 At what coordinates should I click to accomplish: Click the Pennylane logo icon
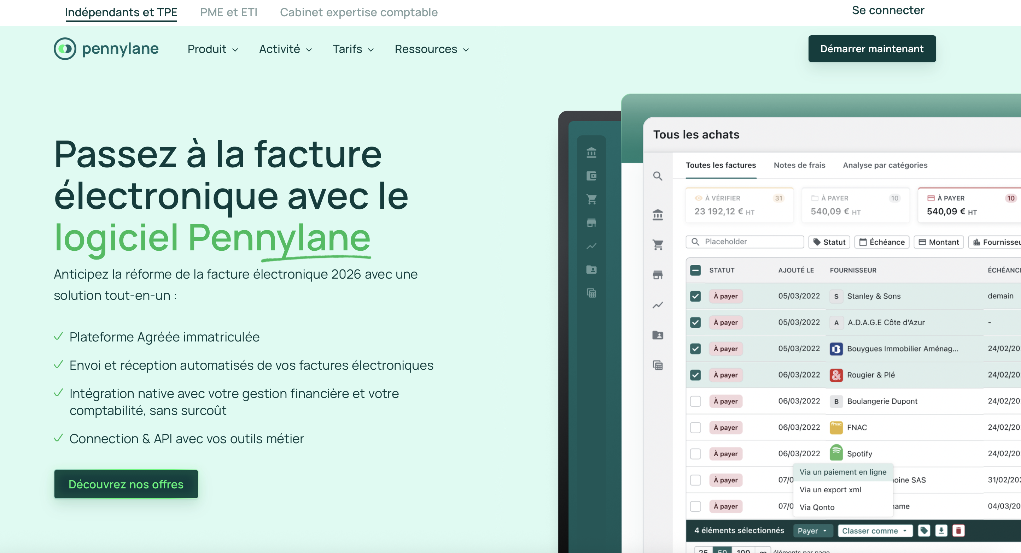(65, 49)
